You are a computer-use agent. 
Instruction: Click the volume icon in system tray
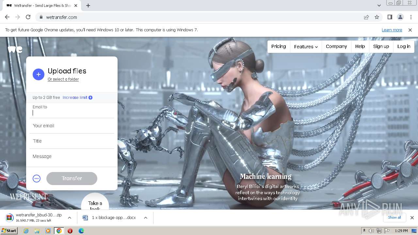(371, 231)
